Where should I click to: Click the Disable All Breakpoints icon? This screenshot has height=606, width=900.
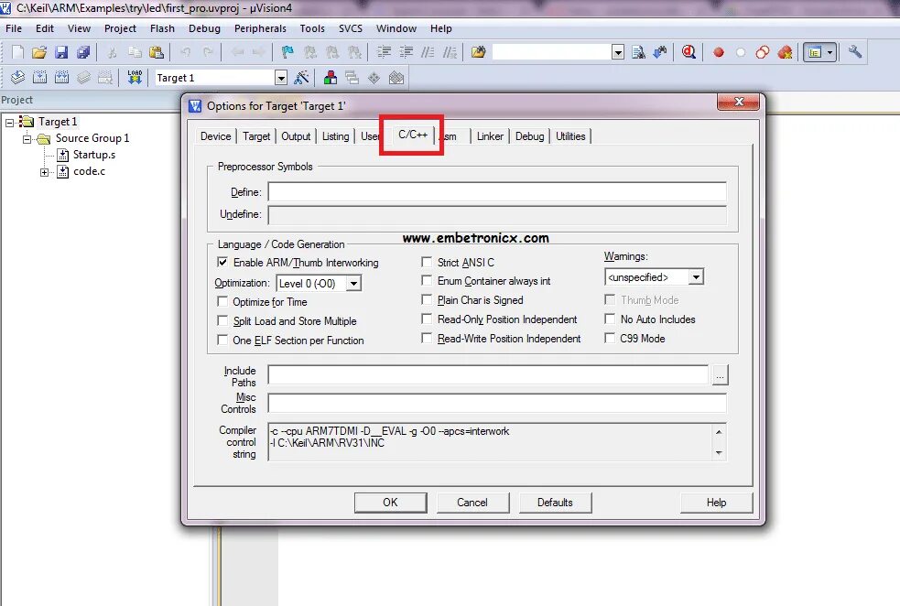(x=763, y=52)
